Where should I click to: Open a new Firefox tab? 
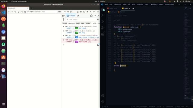pos(31,8)
